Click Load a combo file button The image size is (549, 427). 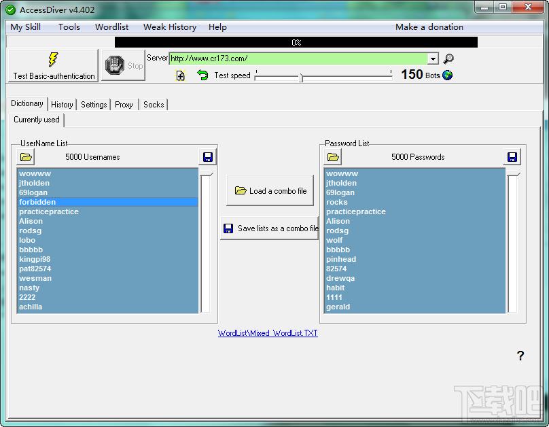[270, 190]
